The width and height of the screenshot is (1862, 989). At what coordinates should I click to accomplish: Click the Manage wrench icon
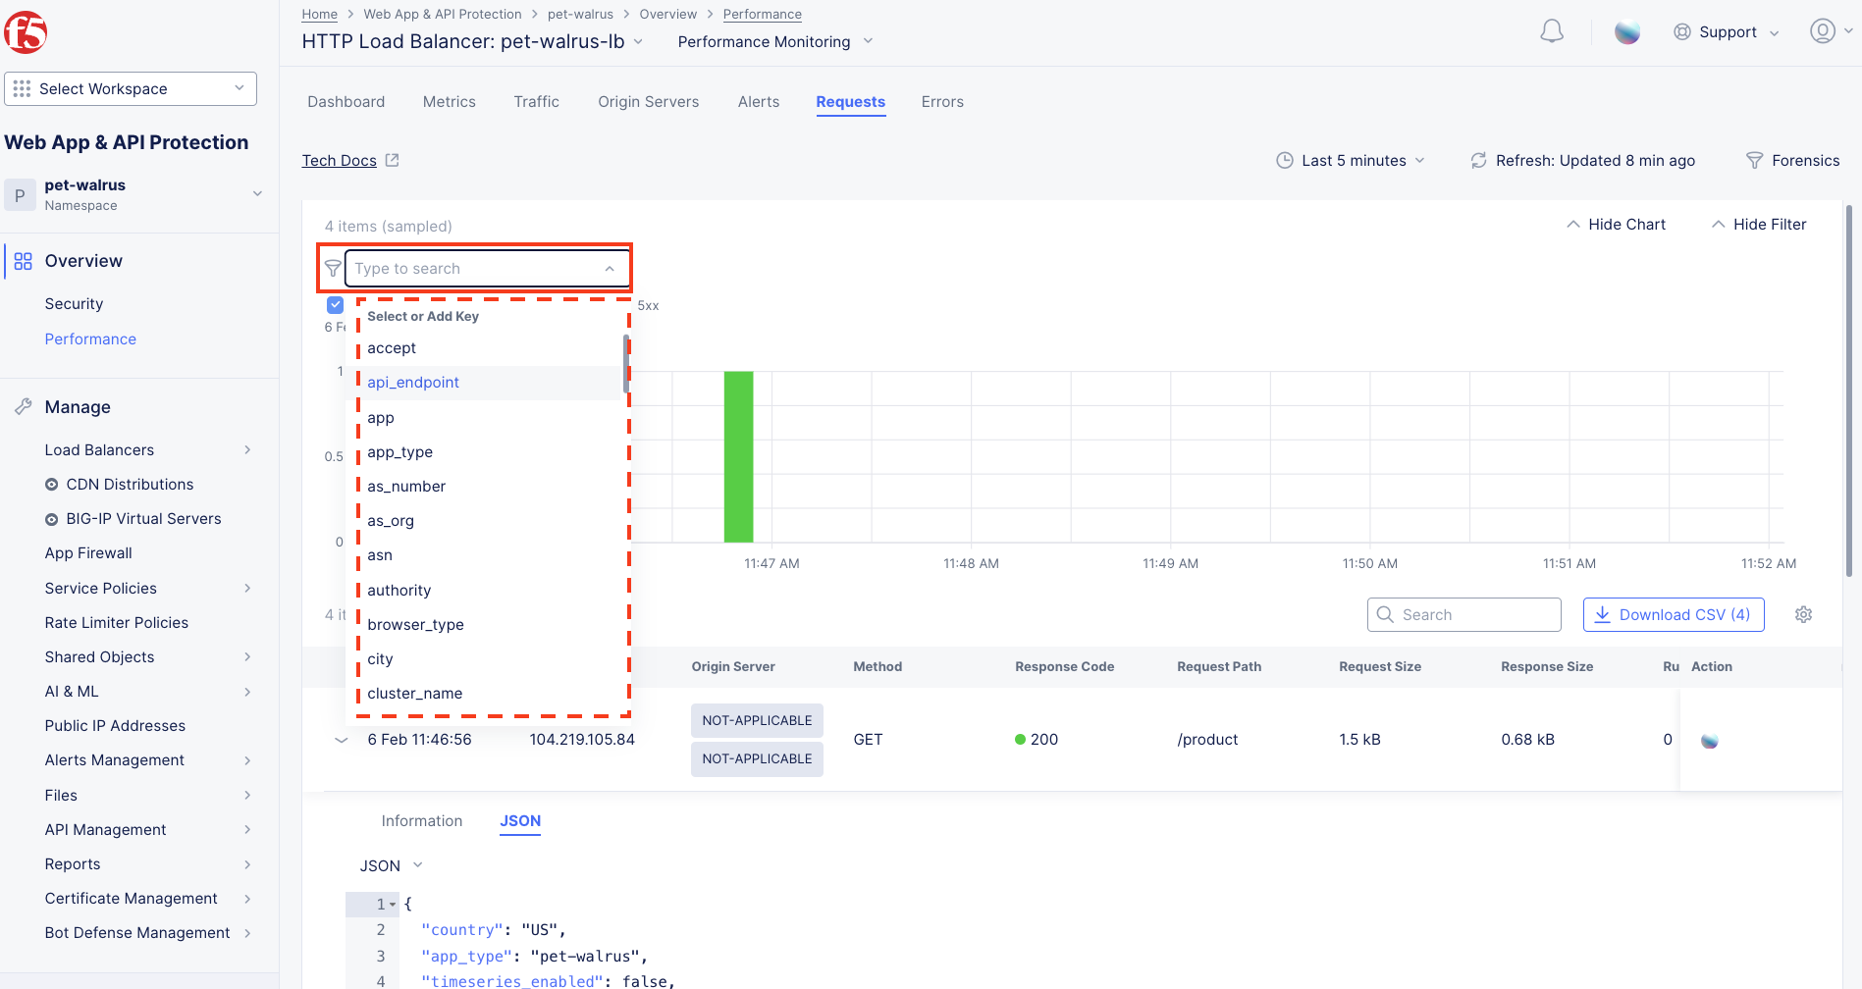pyautogui.click(x=24, y=406)
